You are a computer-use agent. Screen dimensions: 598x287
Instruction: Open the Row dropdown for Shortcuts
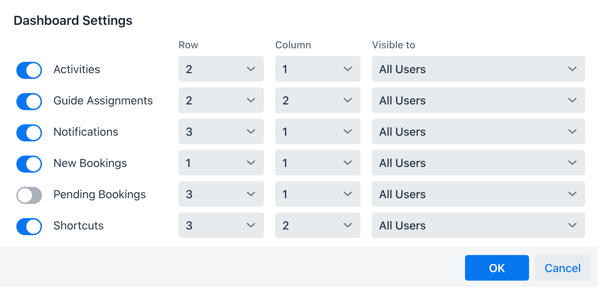click(221, 225)
